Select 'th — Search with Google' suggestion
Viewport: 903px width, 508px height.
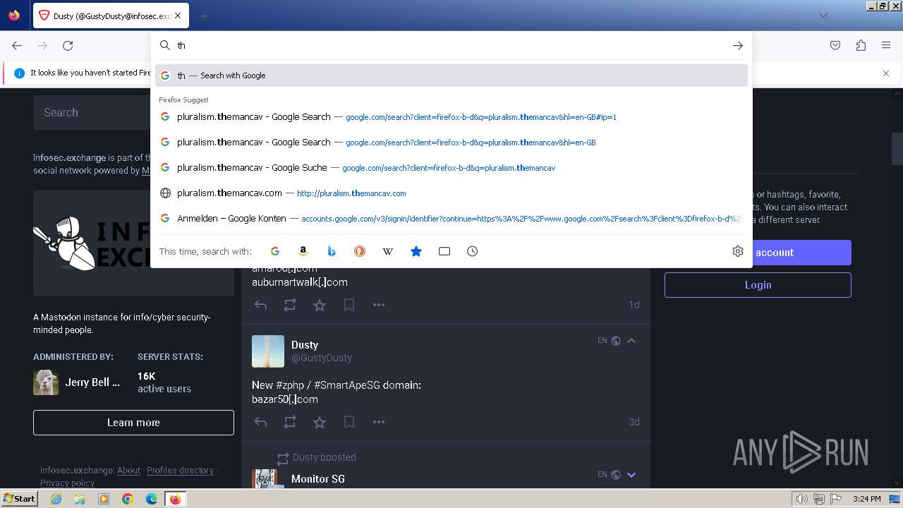(451, 75)
